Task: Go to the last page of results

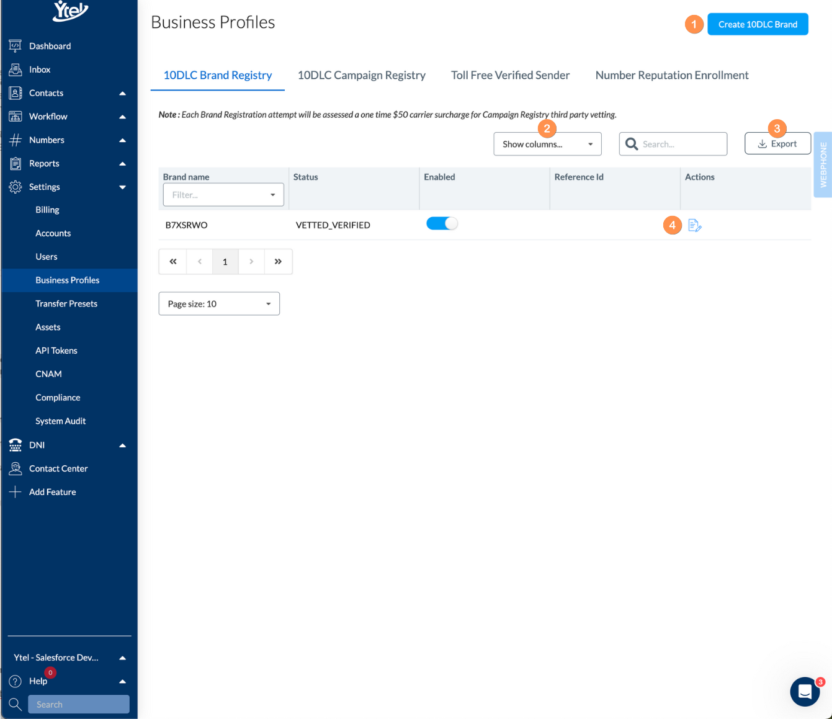Action: (x=278, y=262)
